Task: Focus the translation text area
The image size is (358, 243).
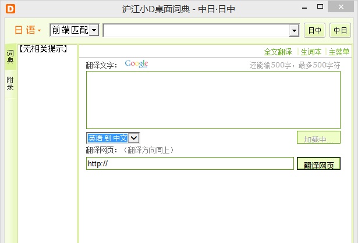Action: click(213, 100)
